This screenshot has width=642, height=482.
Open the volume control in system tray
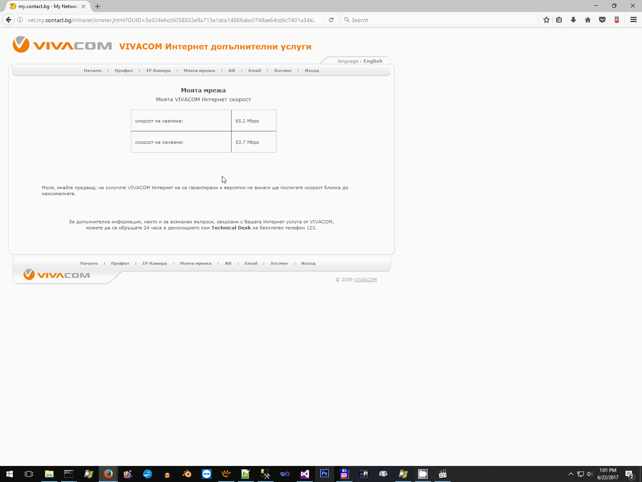[589, 474]
